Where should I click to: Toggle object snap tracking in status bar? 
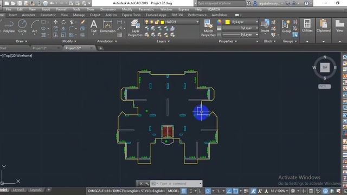pyautogui.click(x=229, y=191)
